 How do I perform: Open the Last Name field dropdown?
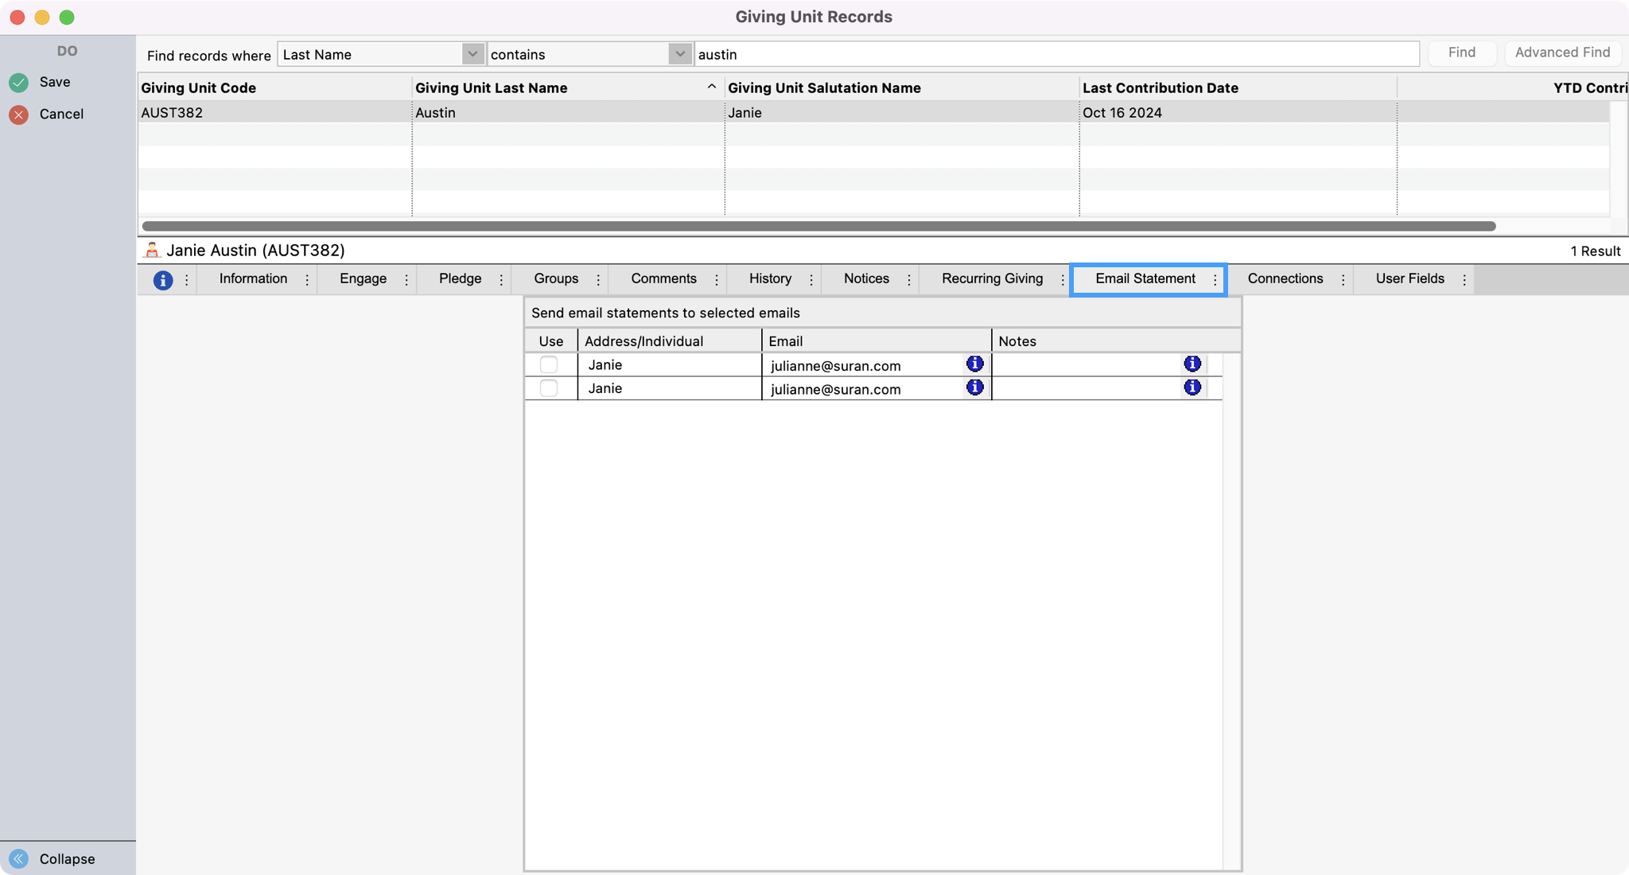pyautogui.click(x=472, y=54)
